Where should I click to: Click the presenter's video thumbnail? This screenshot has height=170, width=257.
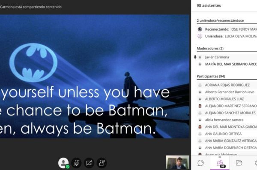coord(177,162)
